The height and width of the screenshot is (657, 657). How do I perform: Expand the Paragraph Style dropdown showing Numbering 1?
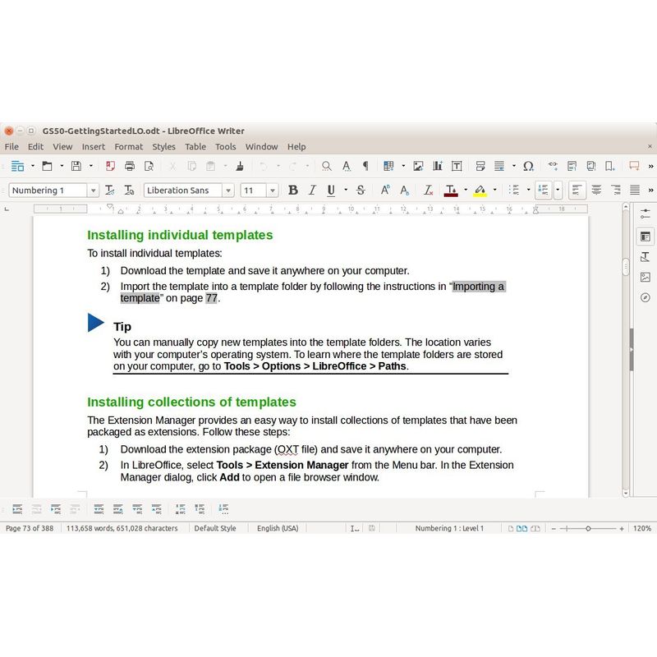(x=93, y=191)
